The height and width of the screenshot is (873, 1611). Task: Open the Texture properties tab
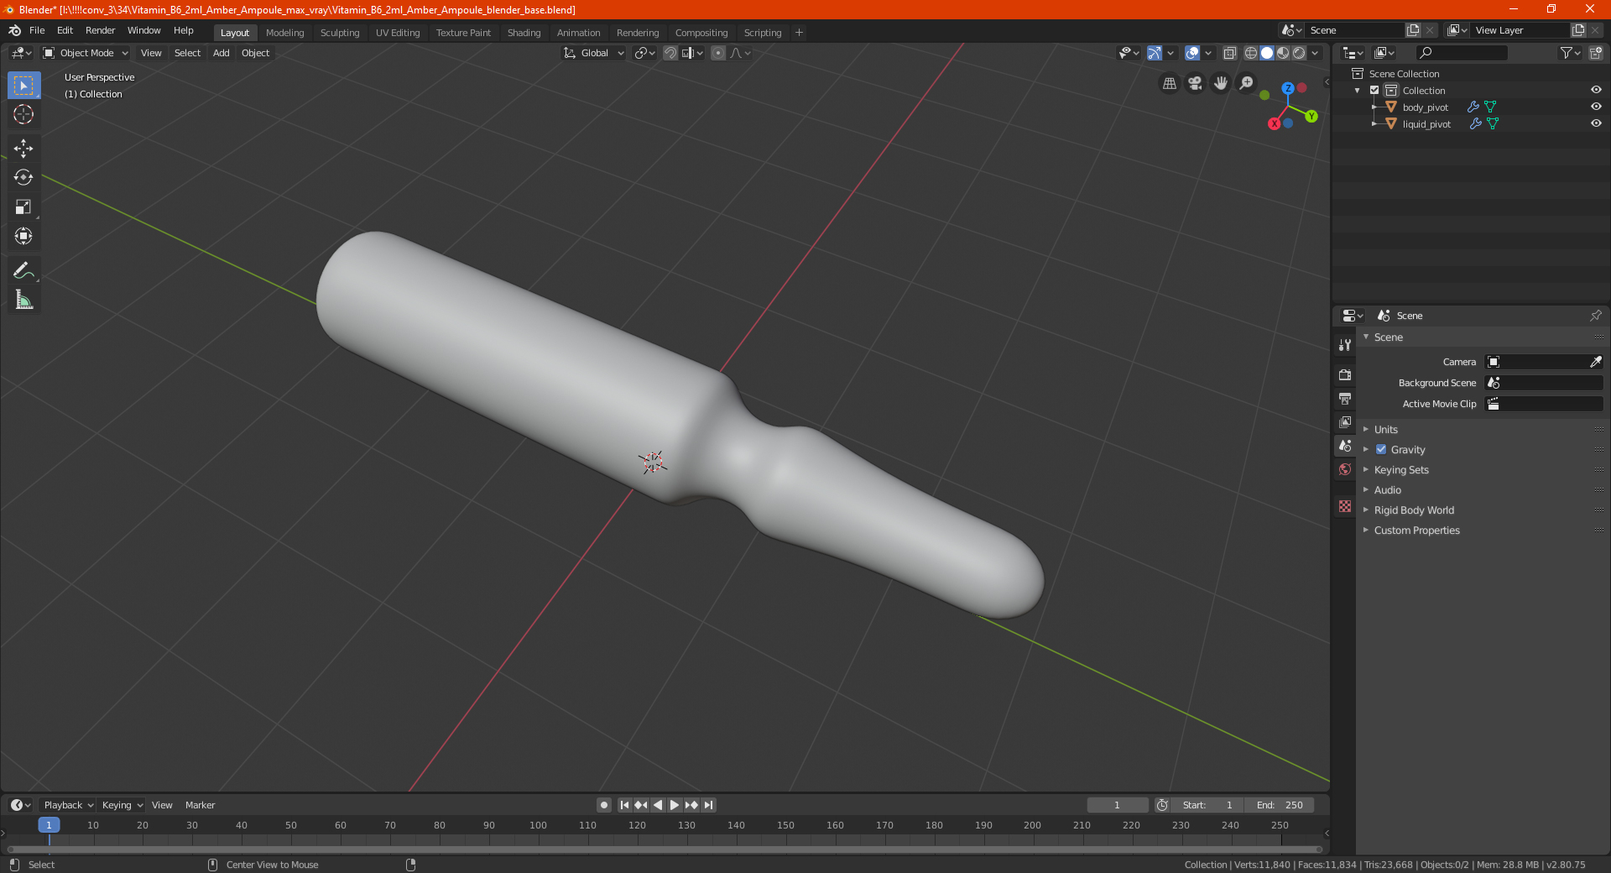pyautogui.click(x=1345, y=506)
